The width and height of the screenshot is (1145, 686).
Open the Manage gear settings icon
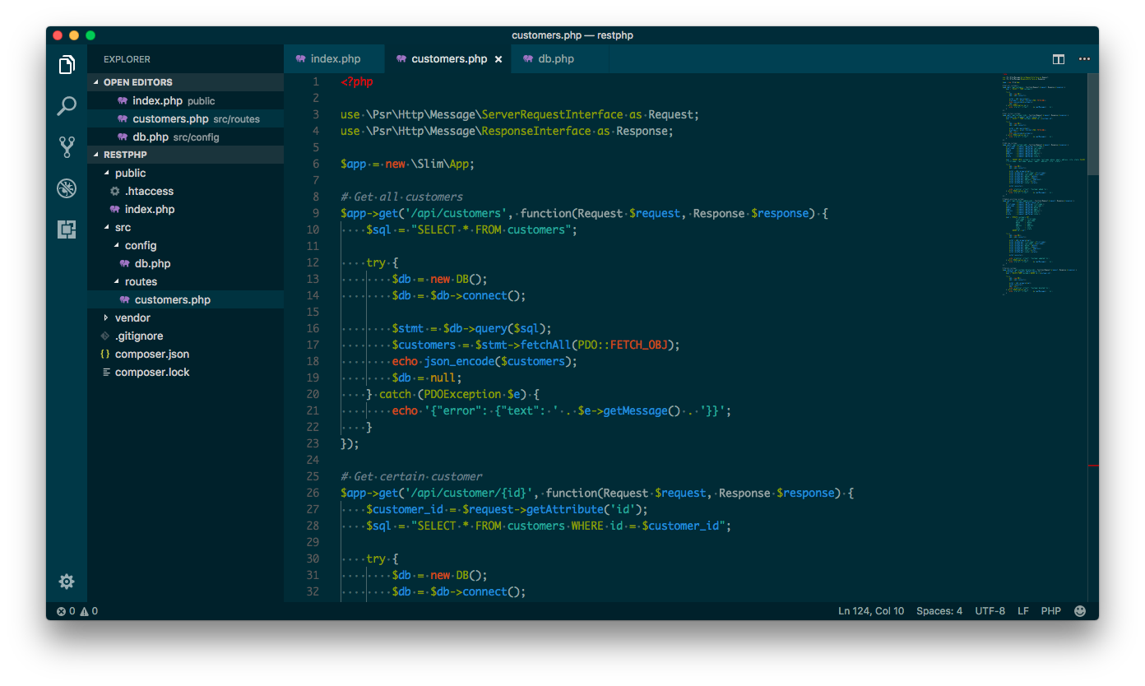click(67, 582)
